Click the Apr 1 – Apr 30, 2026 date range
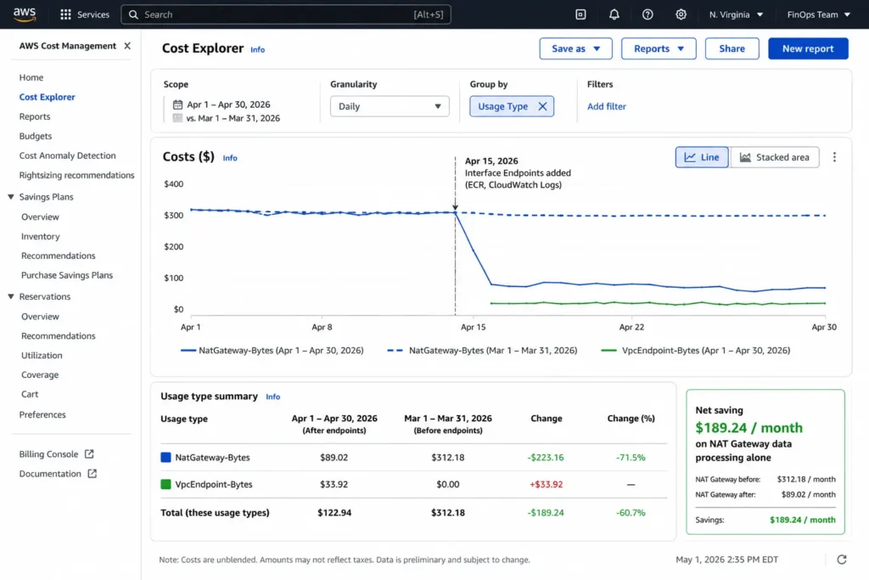Viewport: 869px width, 580px height. pos(228,104)
